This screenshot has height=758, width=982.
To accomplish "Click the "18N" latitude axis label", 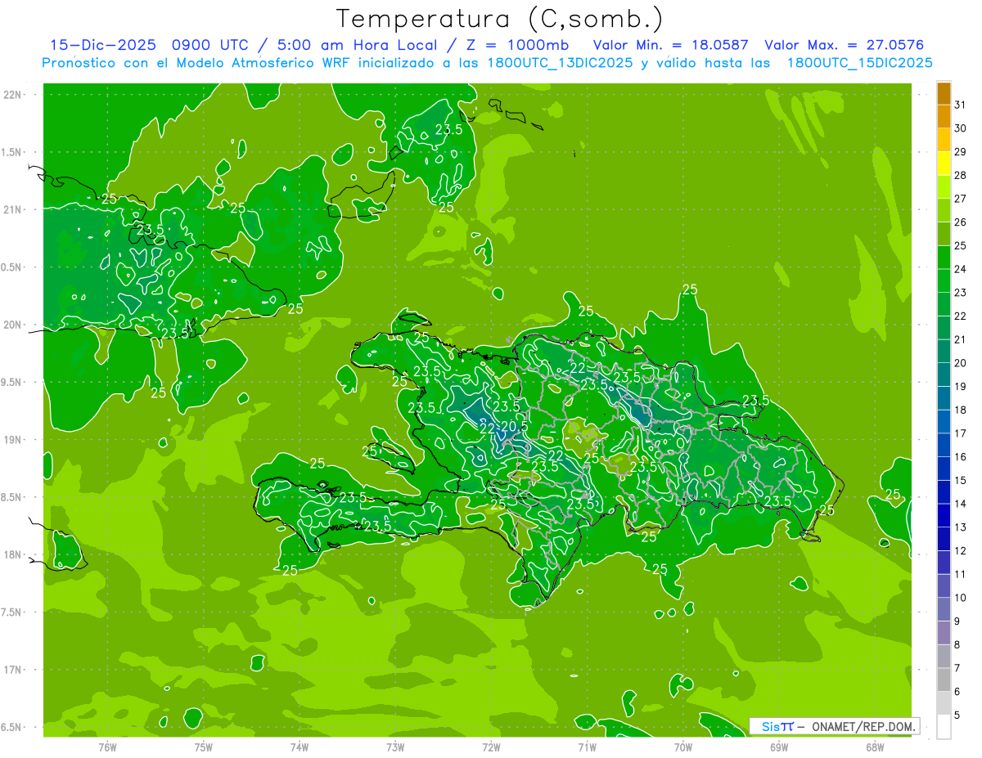I will [x=11, y=554].
